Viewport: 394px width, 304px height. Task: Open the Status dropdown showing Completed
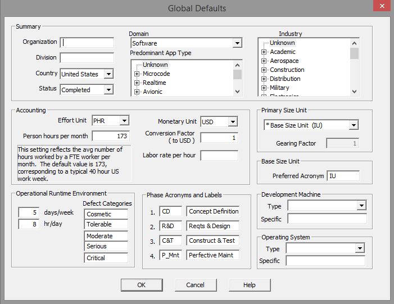108,90
